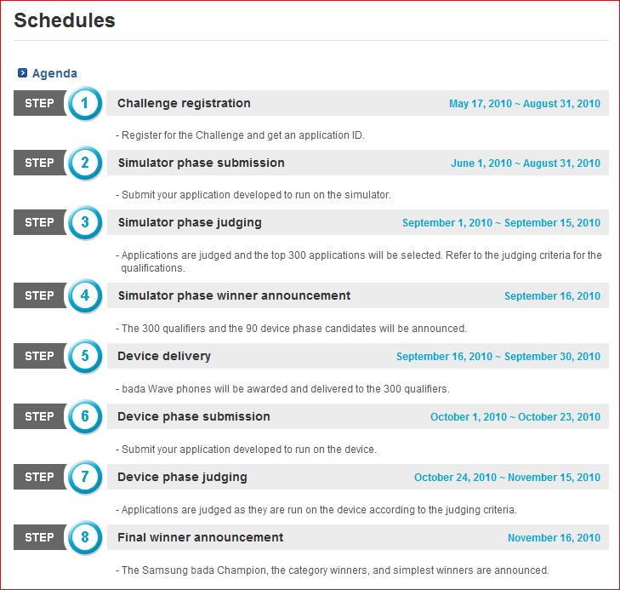Click the November 16, 2010 date

tap(554, 538)
